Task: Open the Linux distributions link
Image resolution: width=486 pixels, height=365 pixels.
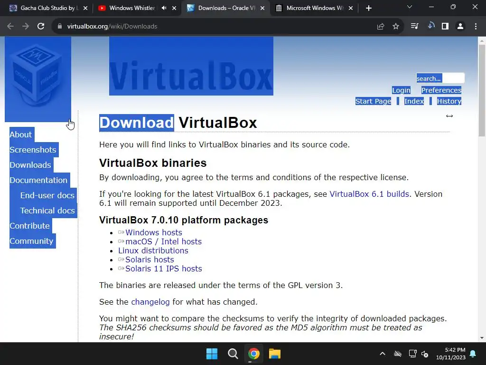Action: point(153,250)
